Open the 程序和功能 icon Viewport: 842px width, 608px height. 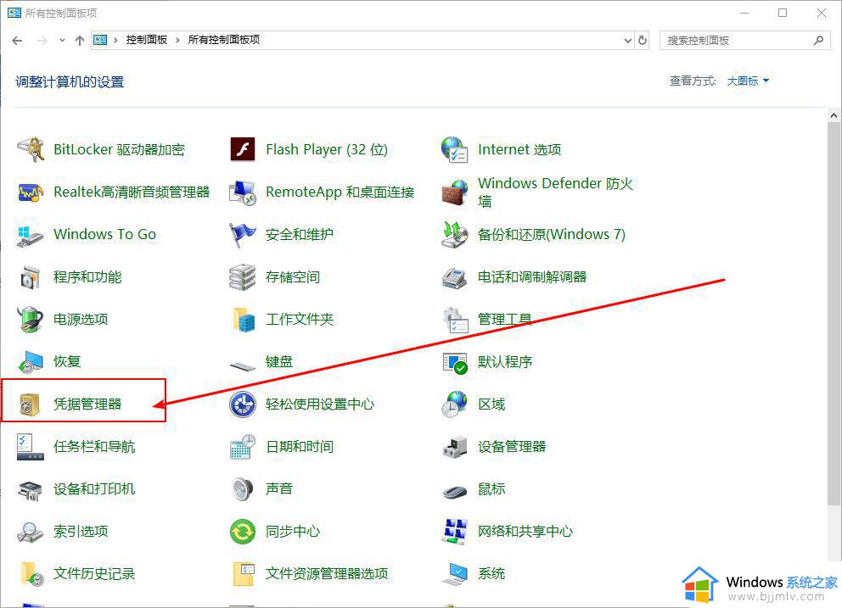pos(30,277)
